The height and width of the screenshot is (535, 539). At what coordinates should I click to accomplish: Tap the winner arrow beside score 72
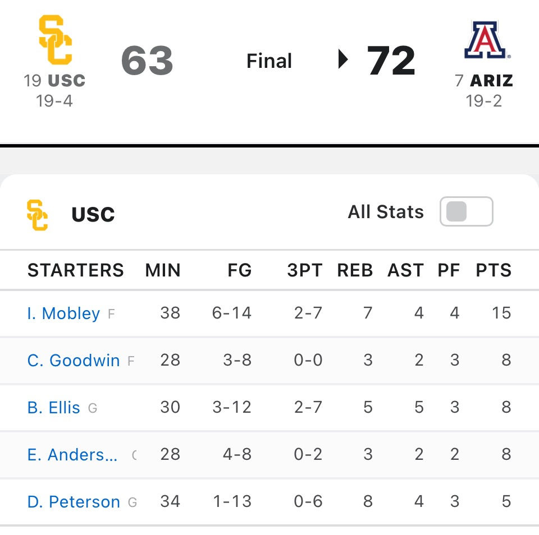pyautogui.click(x=342, y=59)
